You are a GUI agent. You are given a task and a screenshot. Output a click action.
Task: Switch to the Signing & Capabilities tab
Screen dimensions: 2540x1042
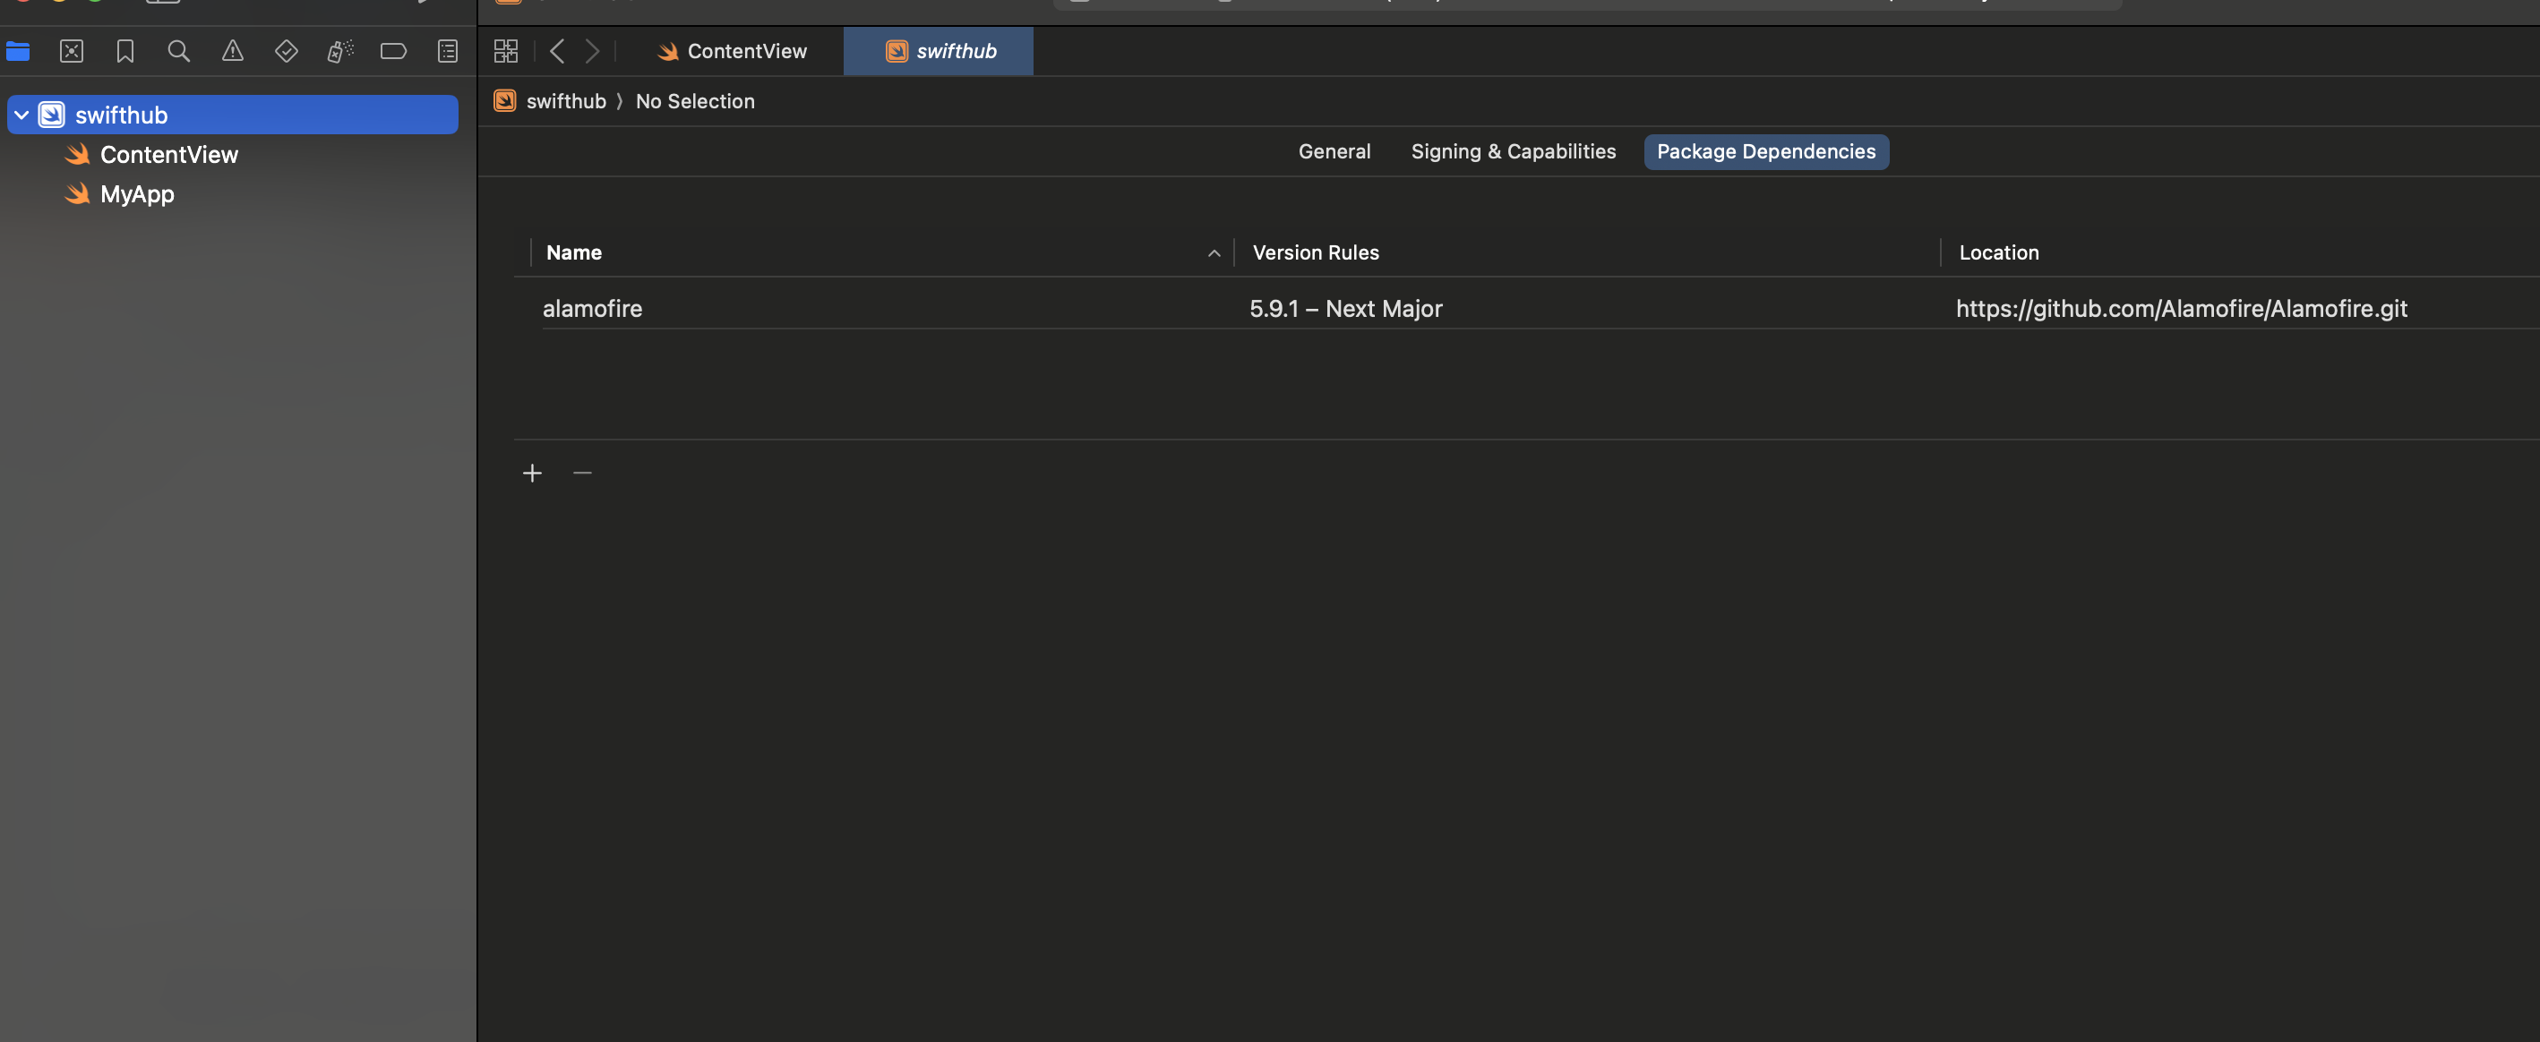[1514, 150]
